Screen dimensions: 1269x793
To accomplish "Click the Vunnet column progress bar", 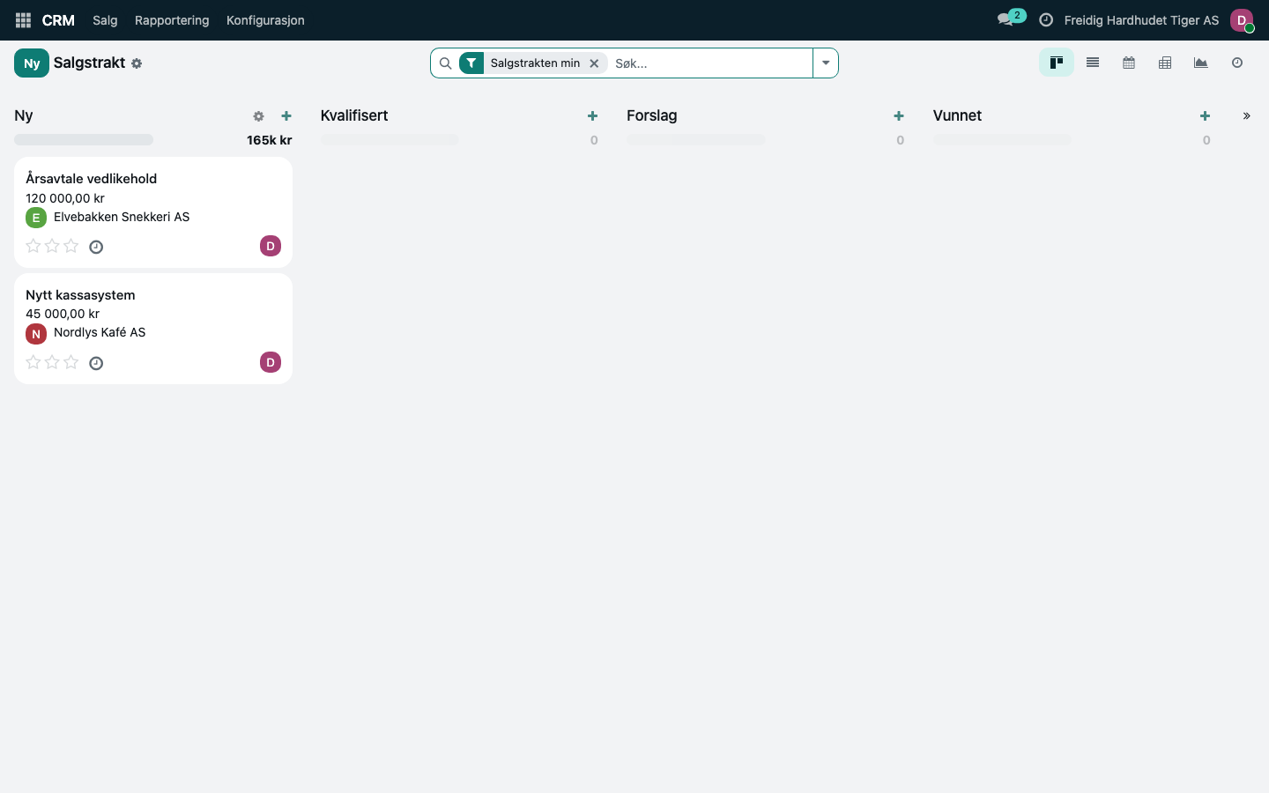I will click(1002, 139).
